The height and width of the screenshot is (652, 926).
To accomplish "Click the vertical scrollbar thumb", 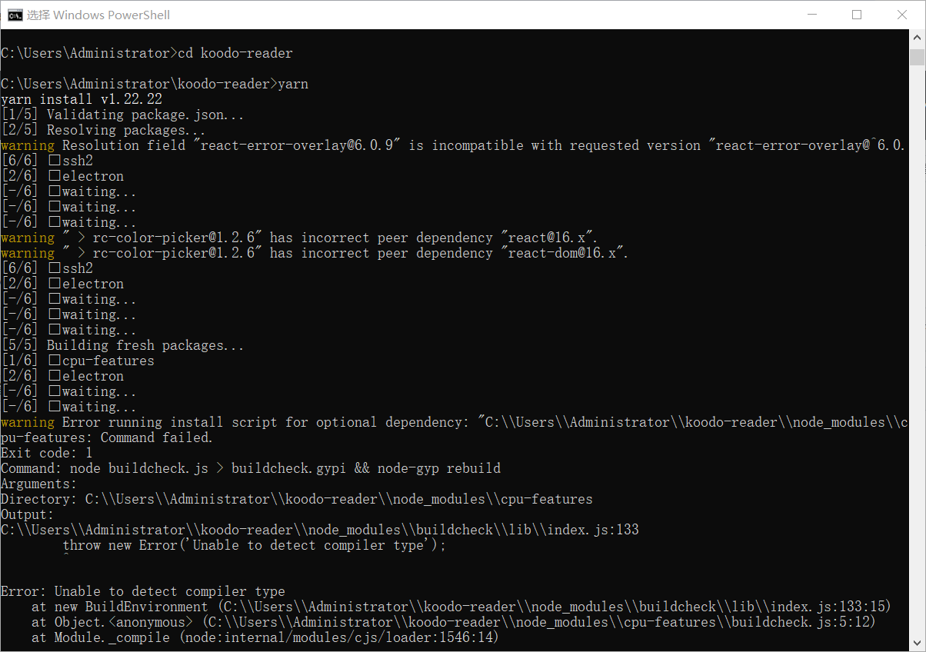I will click(x=917, y=58).
